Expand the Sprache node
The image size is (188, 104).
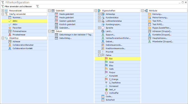click(100, 28)
